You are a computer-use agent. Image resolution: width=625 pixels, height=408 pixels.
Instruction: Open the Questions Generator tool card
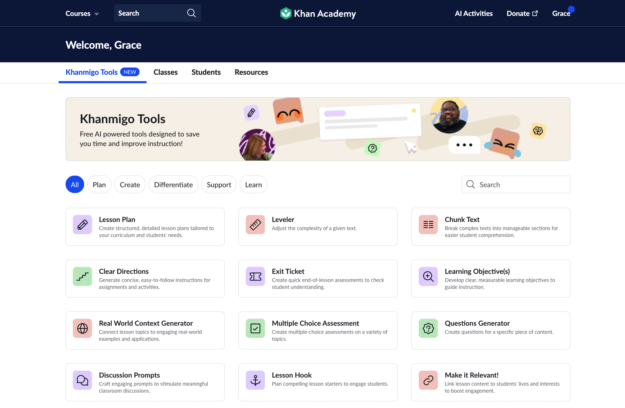point(491,330)
